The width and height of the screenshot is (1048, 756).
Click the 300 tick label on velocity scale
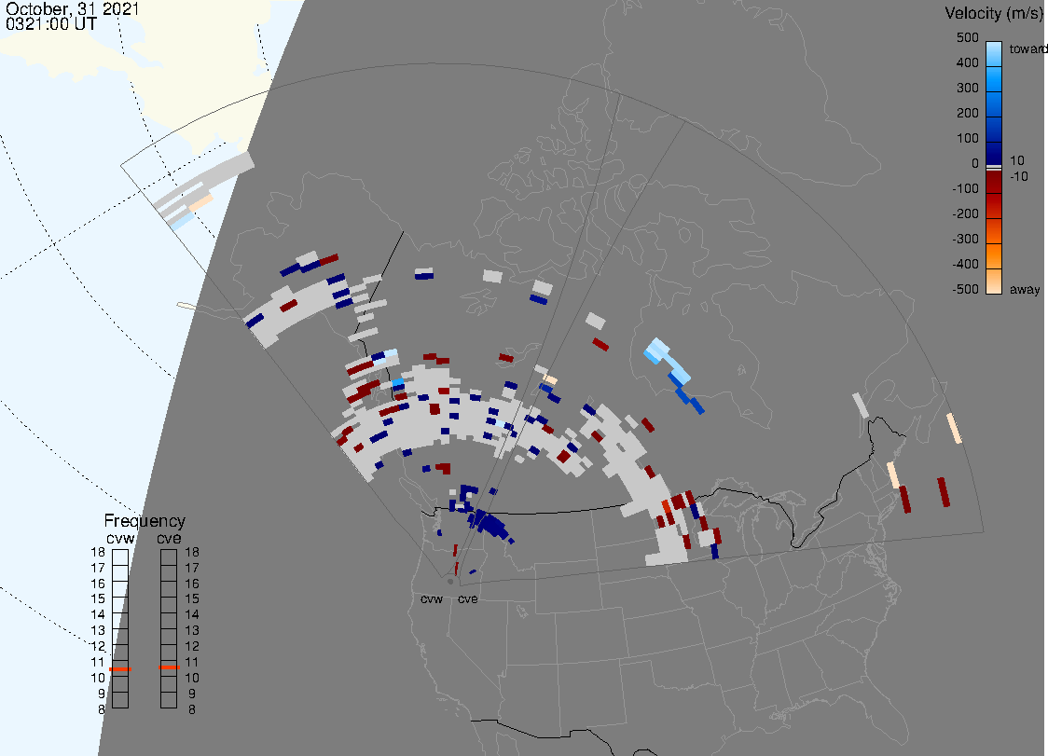tap(967, 89)
